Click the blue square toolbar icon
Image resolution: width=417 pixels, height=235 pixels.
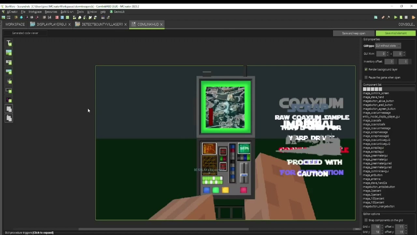point(62,17)
